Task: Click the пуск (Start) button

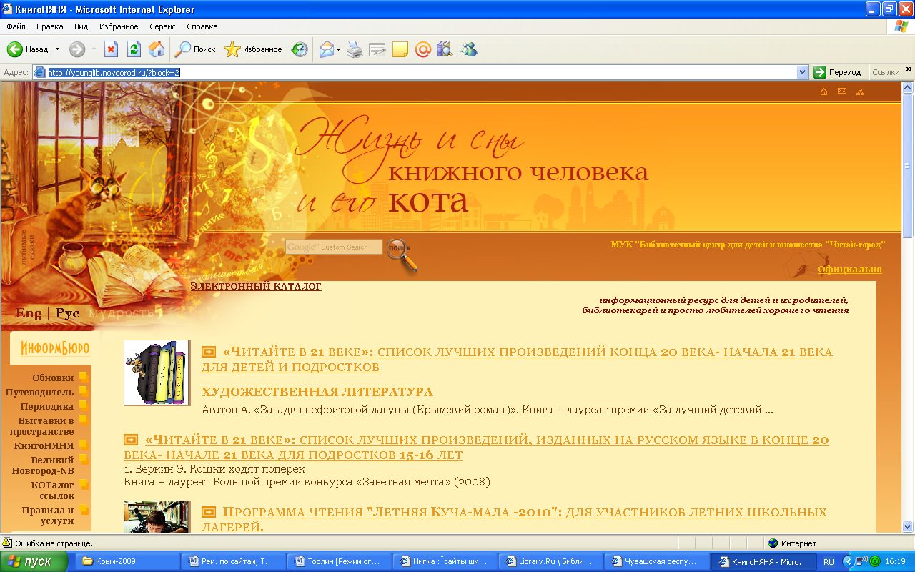Action: tap(34, 561)
